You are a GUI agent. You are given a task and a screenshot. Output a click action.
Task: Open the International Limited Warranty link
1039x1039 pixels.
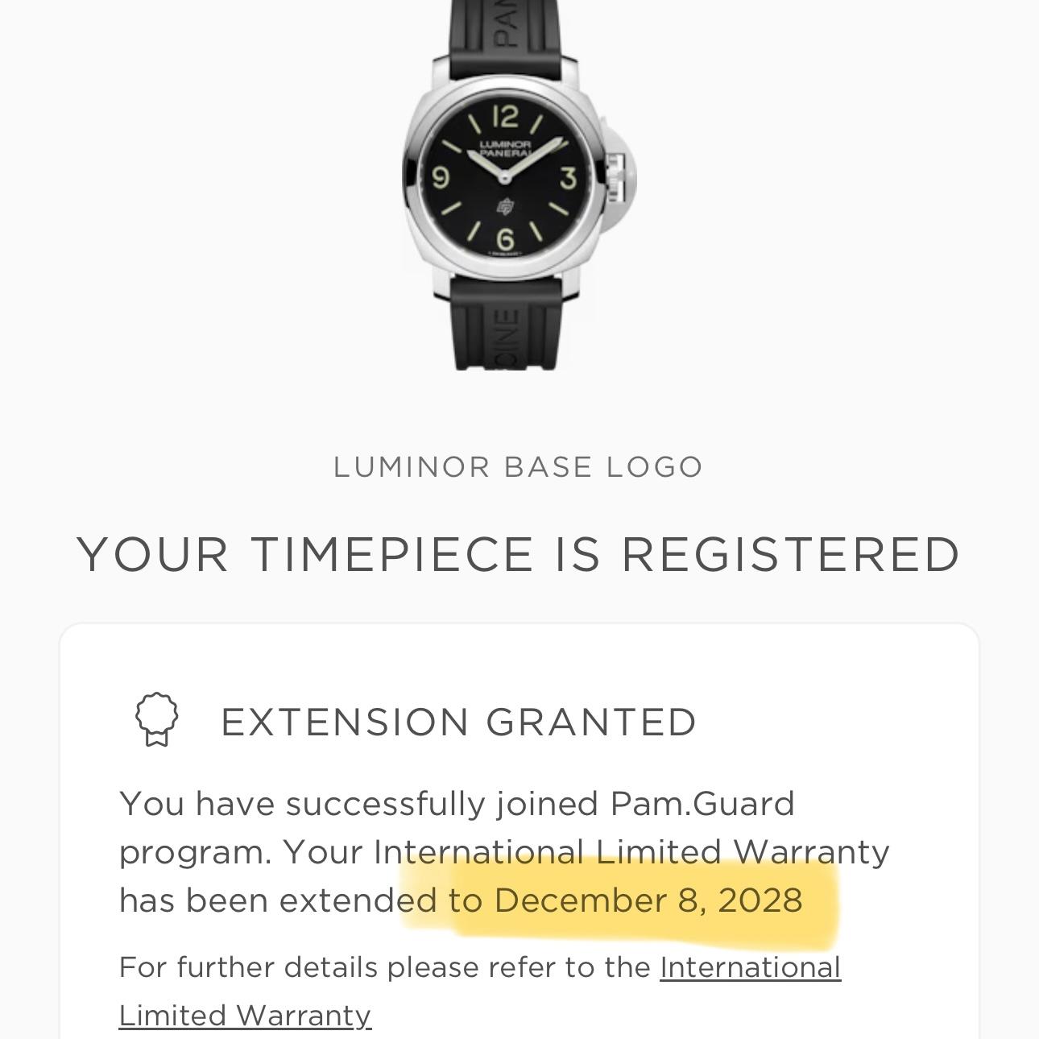tap(749, 969)
